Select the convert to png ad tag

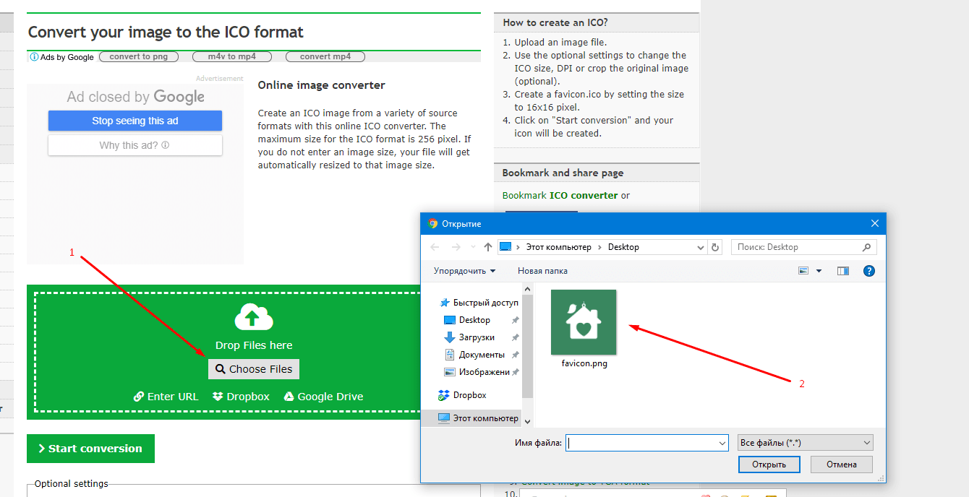[x=139, y=56]
